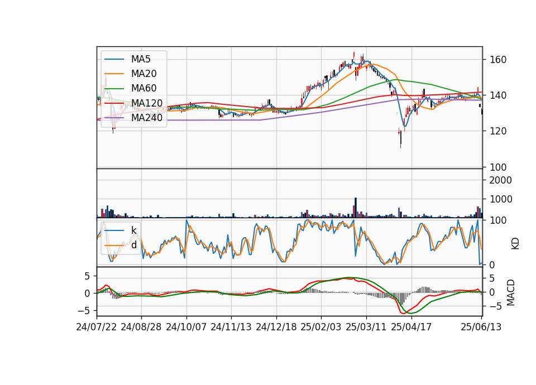536x385 pixels.
Task: Click the 160 price axis label
Action: tap(498, 60)
